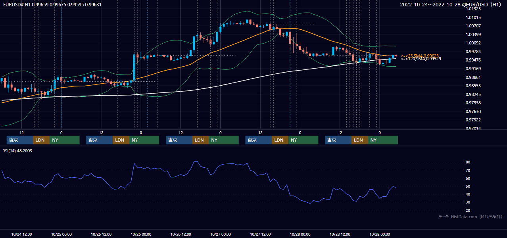The height and width of the screenshot is (238, 507).
Task: Click price axis value 0.97938
Action: click(x=473, y=103)
